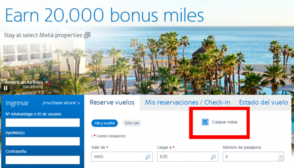This screenshot has height=168, width=294.
Task: Select the Sólo ida trip option
Action: [132, 123]
